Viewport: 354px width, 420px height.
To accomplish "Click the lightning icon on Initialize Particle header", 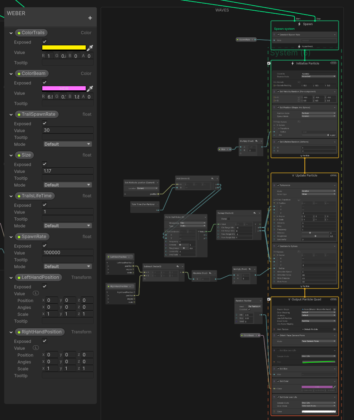I will pos(292,63).
